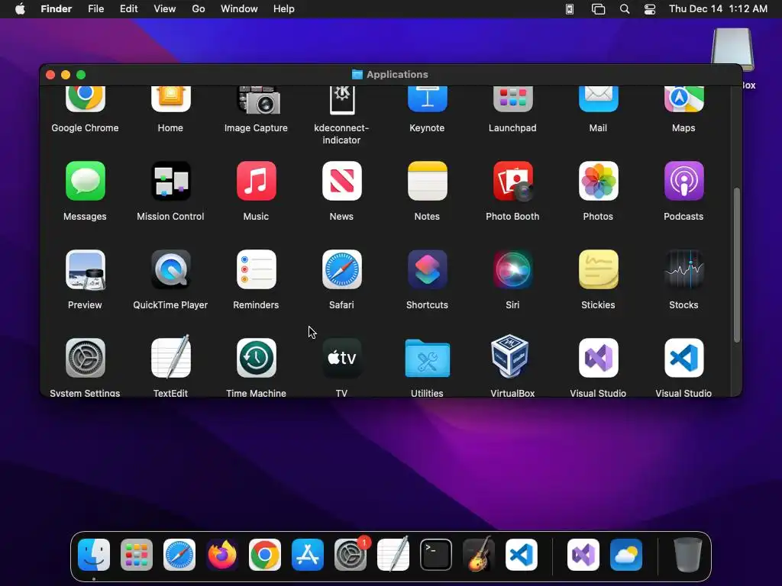
Task: Launch GarageBand from the Dock
Action: pos(479,554)
